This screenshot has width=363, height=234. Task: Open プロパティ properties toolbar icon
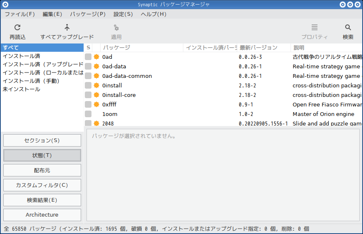point(315,28)
